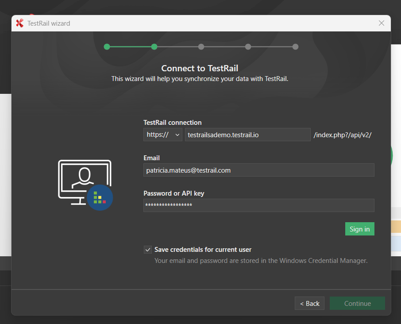This screenshot has height=324, width=401.
Task: Click the Continue button
Action: coord(357,303)
